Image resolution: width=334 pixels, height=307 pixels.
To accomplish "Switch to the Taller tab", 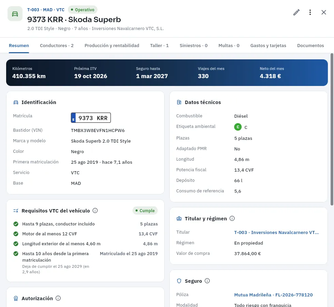I will coord(160,45).
